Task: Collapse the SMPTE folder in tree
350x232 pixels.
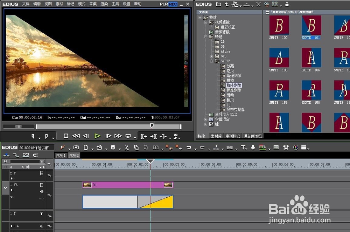Action: pos(211,61)
